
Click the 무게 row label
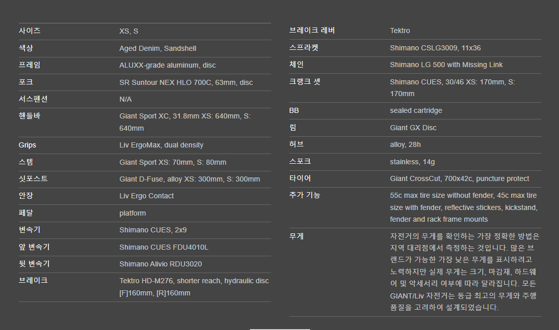[x=296, y=236]
